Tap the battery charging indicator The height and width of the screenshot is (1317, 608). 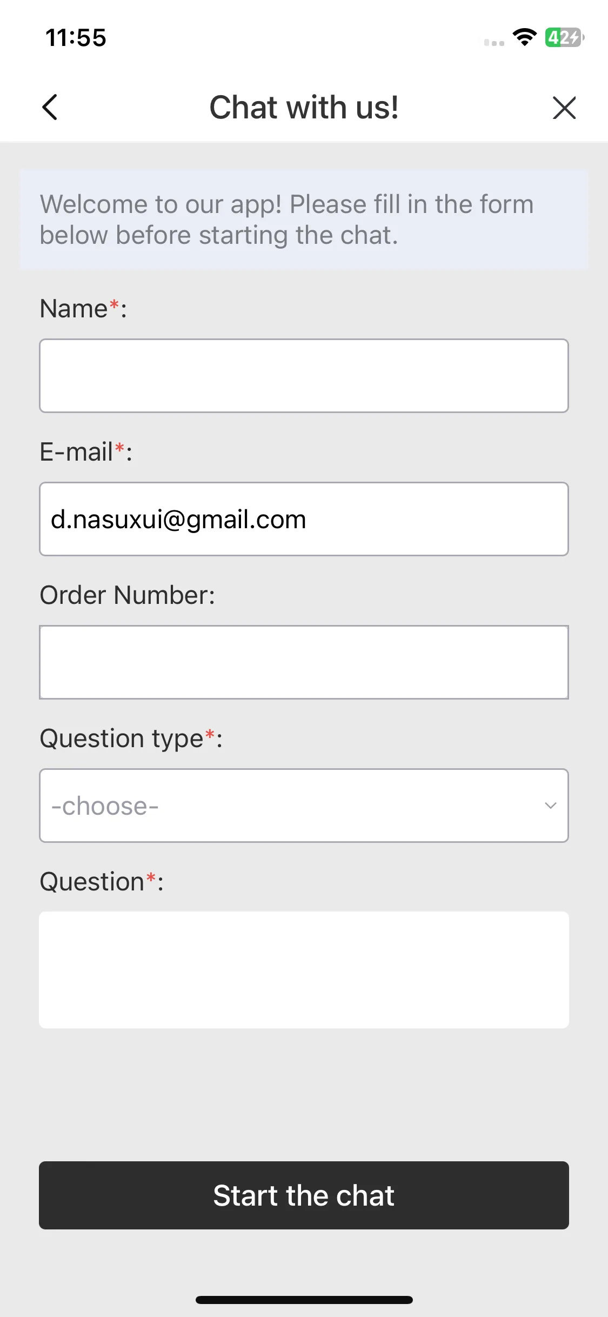click(564, 38)
